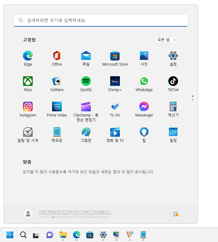The width and height of the screenshot is (218, 242).
Task: Open the 계산기 (Calculator) app
Action: point(173,110)
